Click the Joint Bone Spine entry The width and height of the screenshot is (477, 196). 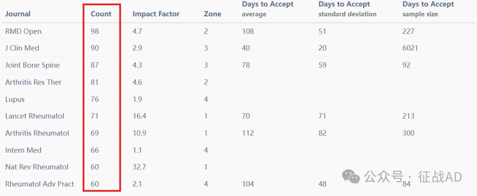[32, 65]
